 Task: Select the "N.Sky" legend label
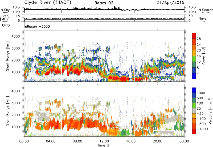[x=5, y=10]
